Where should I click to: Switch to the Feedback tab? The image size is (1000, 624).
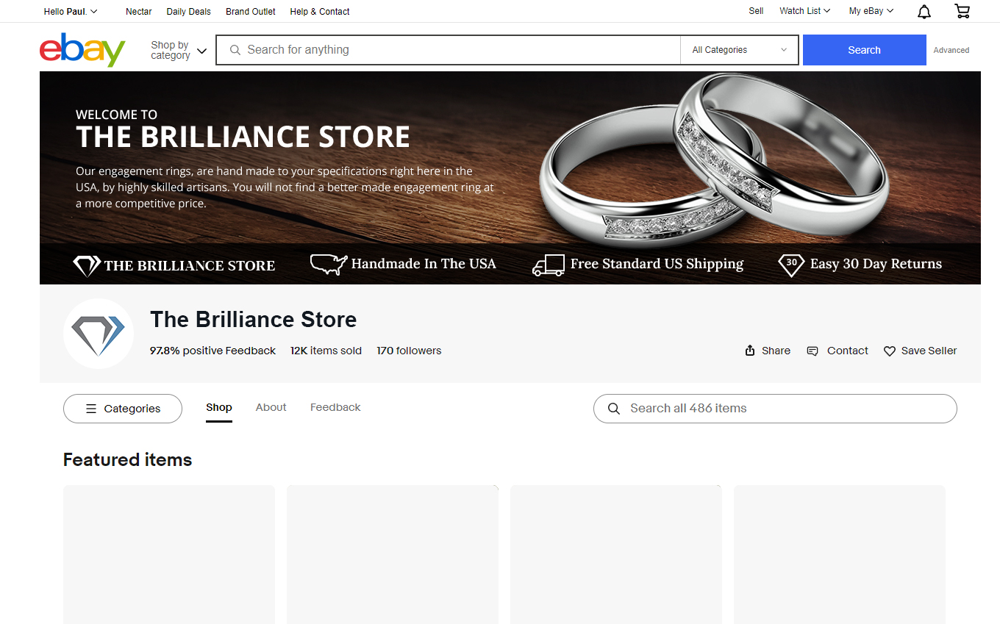tap(335, 407)
